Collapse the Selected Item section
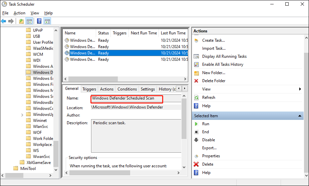309x186 pixels. [300, 116]
